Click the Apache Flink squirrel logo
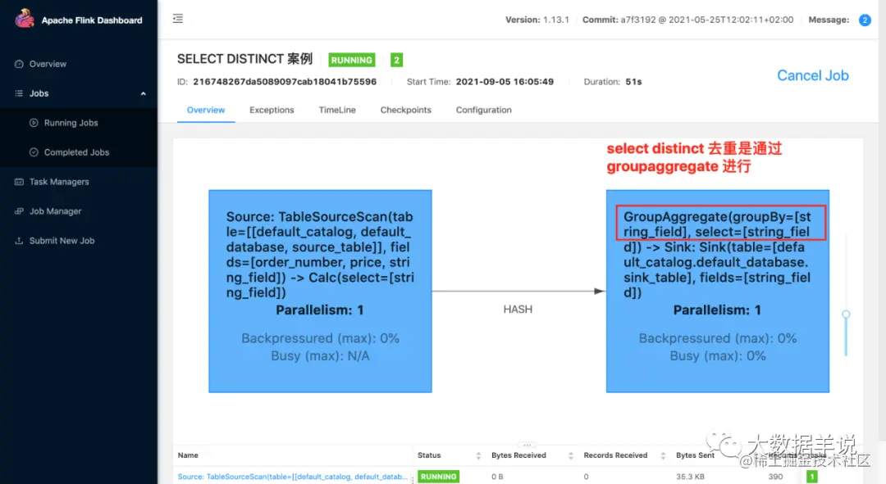Screen dimensions: 886x484 pos(25,19)
